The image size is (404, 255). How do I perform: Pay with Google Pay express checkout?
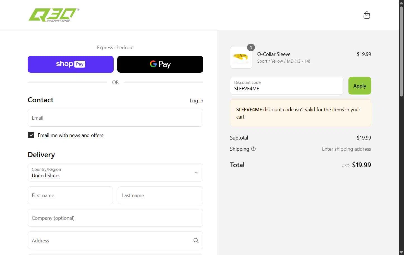tap(160, 64)
